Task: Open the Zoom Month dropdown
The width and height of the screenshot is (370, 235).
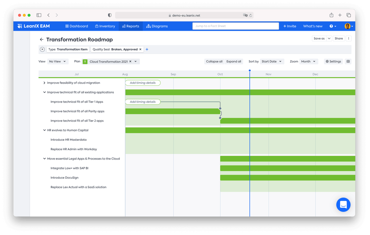Action: pyautogui.click(x=309, y=61)
